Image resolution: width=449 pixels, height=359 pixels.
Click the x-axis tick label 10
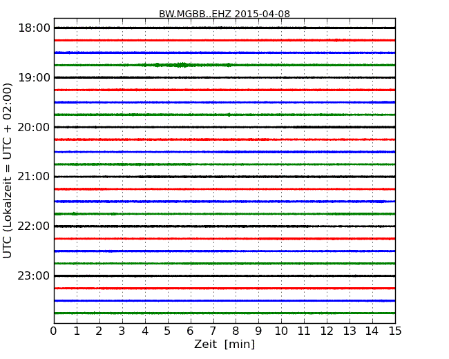tap(281, 331)
